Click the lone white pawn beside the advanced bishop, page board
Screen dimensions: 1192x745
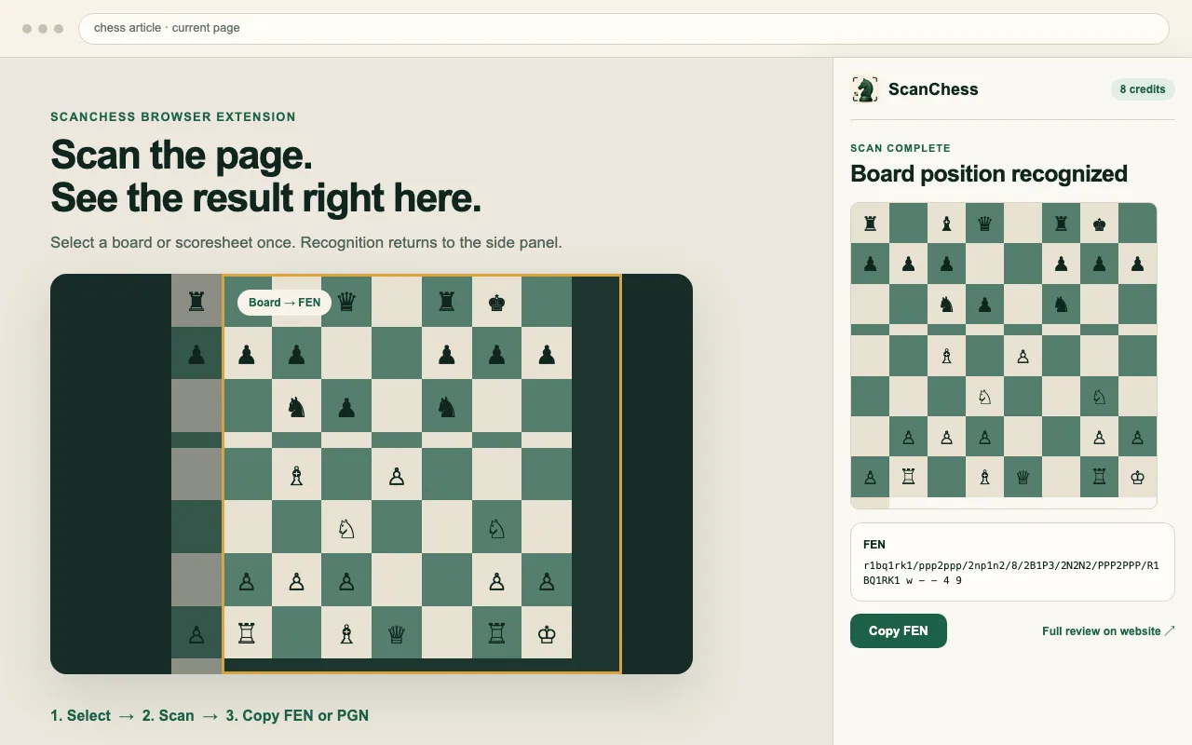[x=397, y=476]
